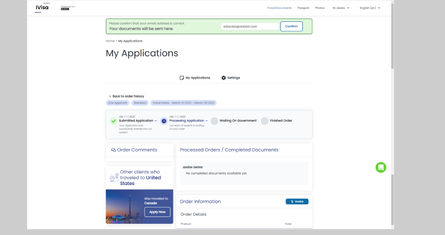
Task: Click the Other clients who traveled heading
Action: [x=140, y=178]
